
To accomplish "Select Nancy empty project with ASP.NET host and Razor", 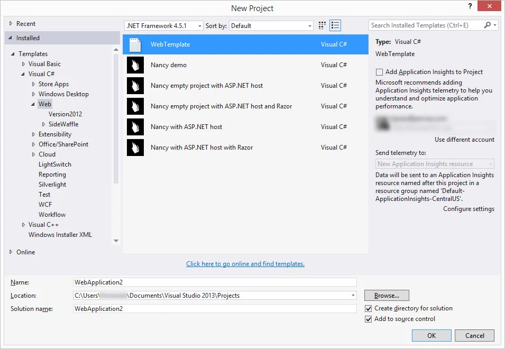I will click(x=221, y=106).
